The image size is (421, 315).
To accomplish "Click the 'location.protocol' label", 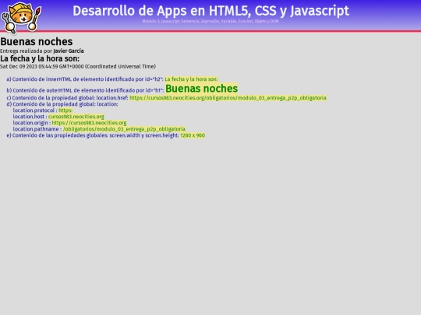I will [35, 110].
